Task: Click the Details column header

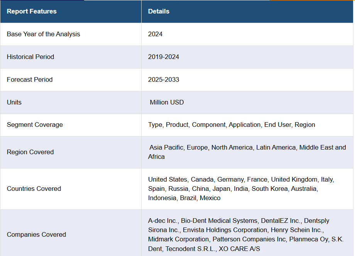Action: tap(159, 11)
